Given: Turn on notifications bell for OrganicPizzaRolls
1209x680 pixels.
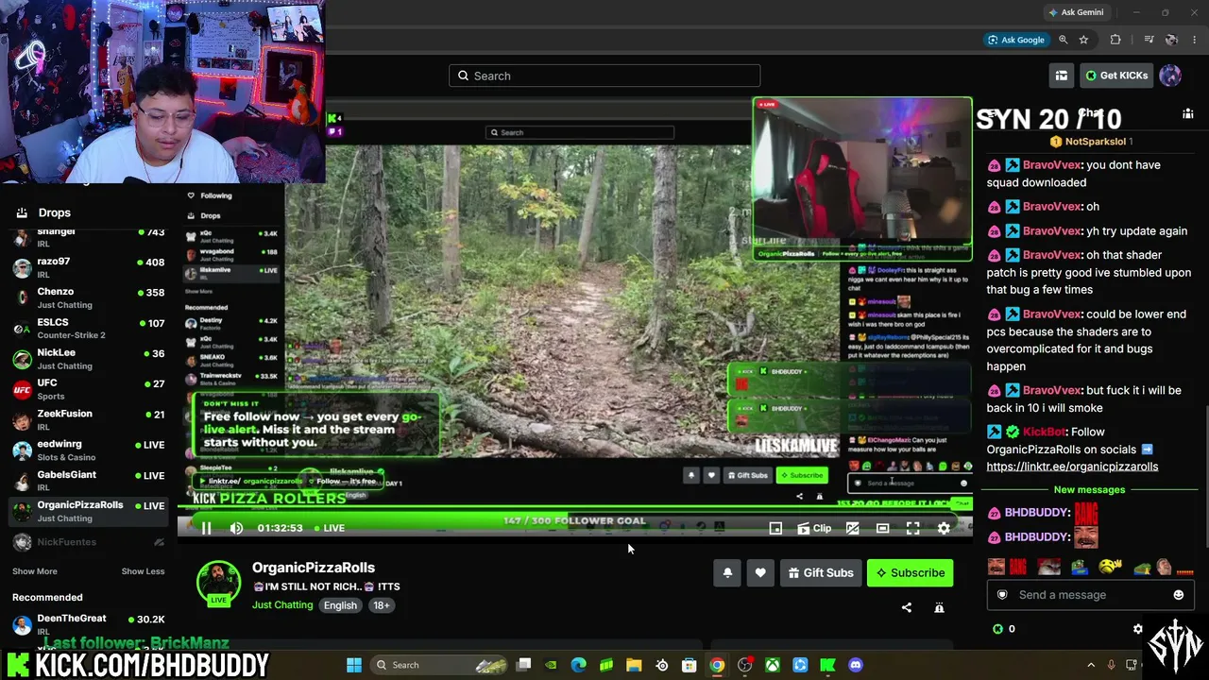Looking at the screenshot, I should 727,572.
